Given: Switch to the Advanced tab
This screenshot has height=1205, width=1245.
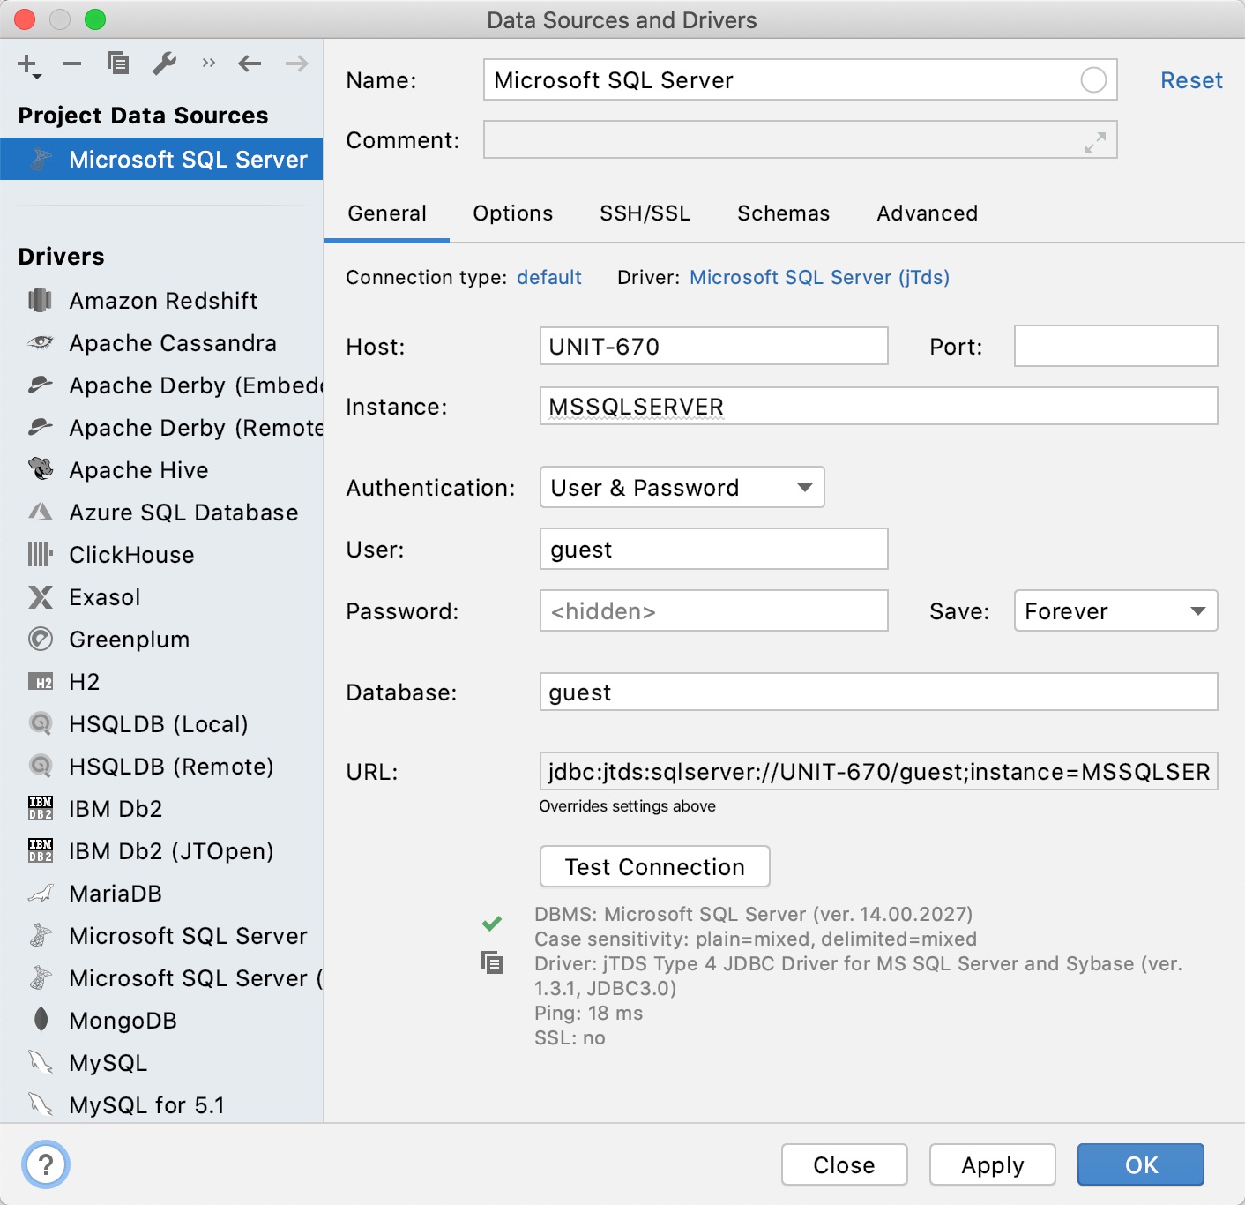Looking at the screenshot, I should 928,213.
